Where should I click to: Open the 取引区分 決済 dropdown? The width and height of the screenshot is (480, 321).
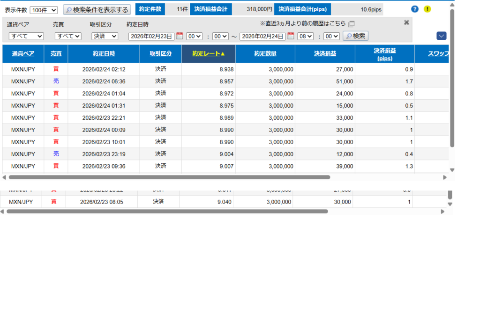pyautogui.click(x=105, y=36)
